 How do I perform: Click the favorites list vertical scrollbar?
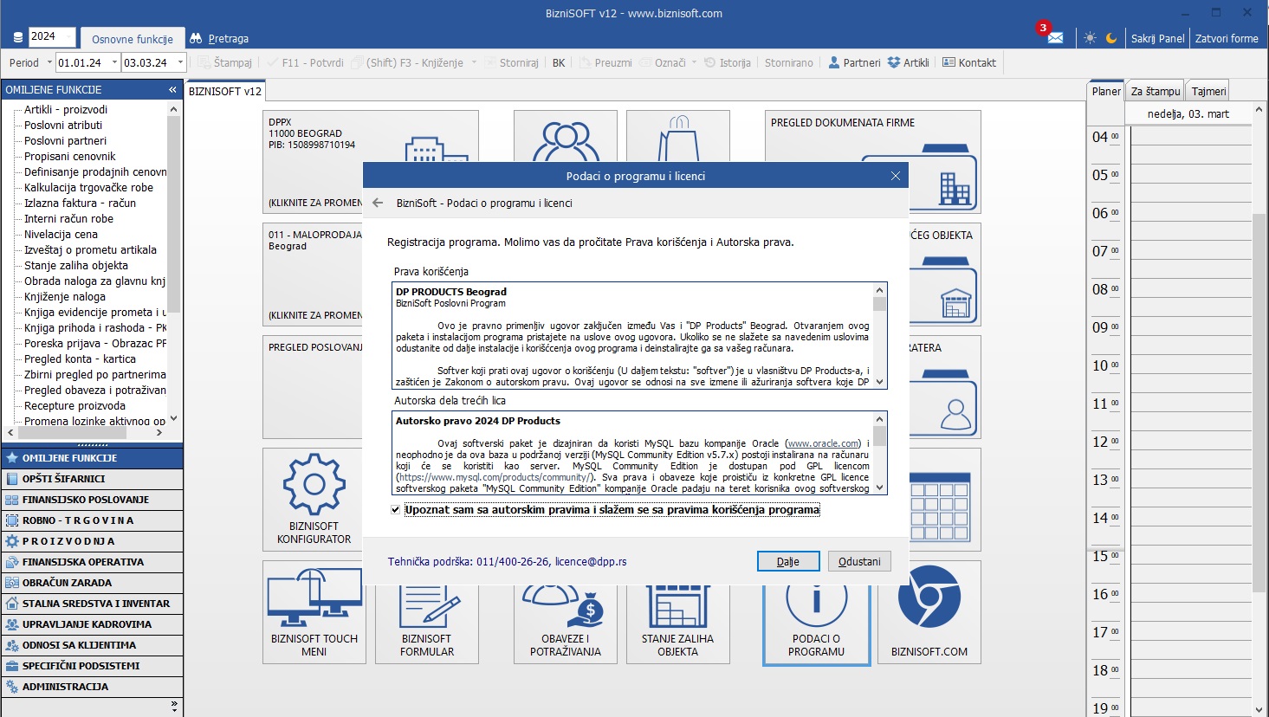pyautogui.click(x=174, y=263)
